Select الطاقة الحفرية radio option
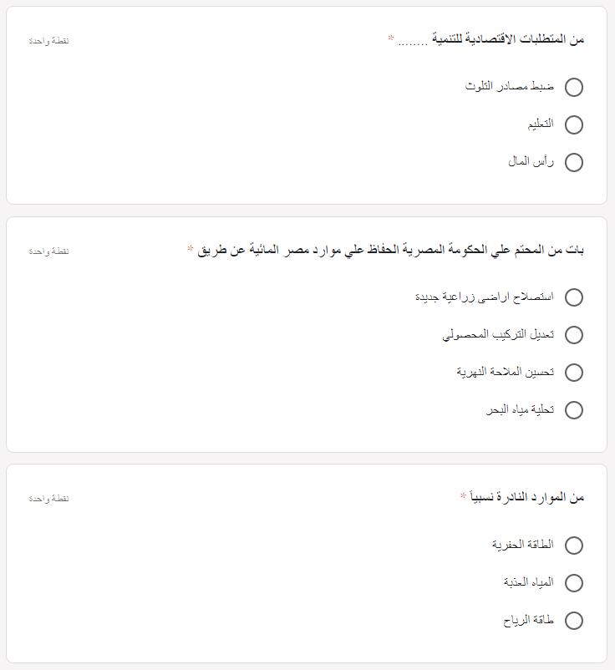 [573, 545]
